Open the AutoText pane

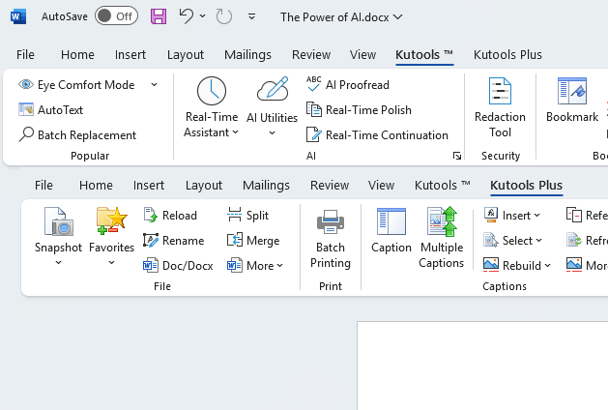[x=51, y=110]
